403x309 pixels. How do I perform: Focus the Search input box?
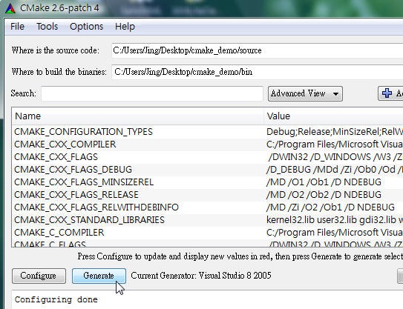tap(152, 93)
